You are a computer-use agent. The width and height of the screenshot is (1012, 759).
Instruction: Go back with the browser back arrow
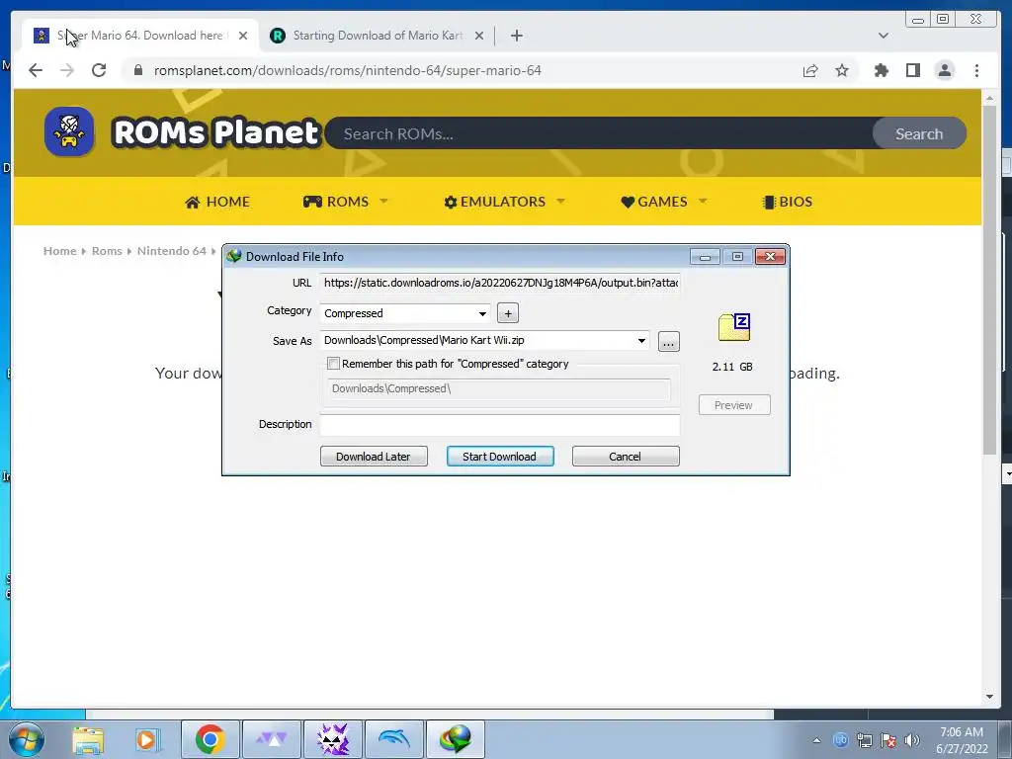coord(36,70)
